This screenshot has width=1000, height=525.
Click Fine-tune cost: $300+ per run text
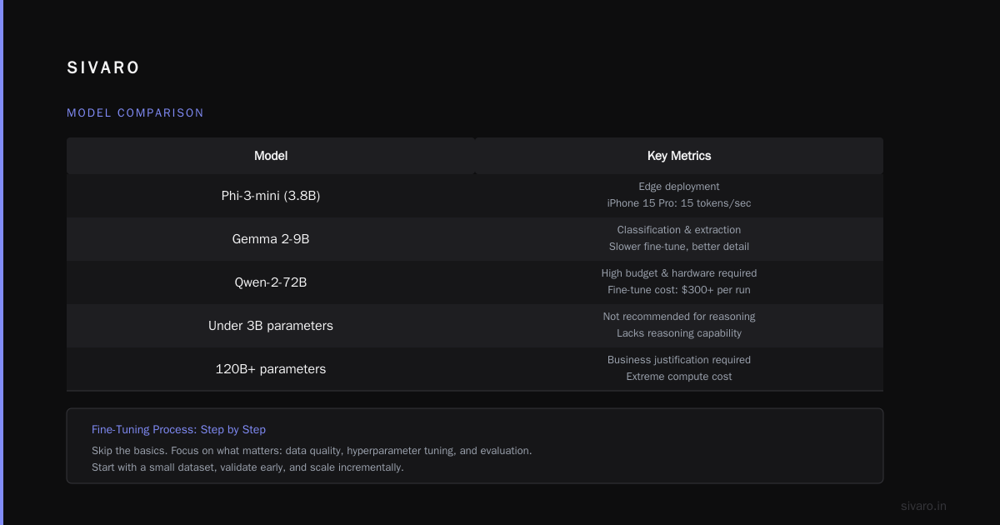679,290
